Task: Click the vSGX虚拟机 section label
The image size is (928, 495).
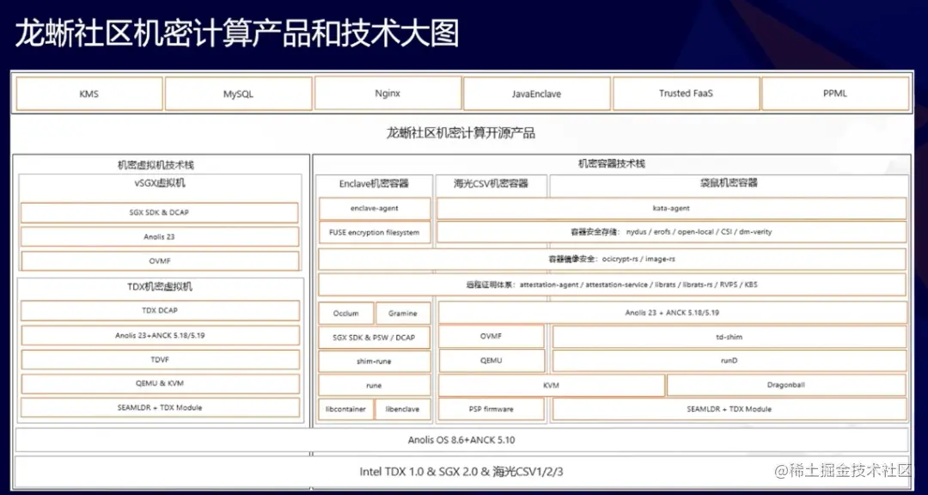Action: coord(160,183)
